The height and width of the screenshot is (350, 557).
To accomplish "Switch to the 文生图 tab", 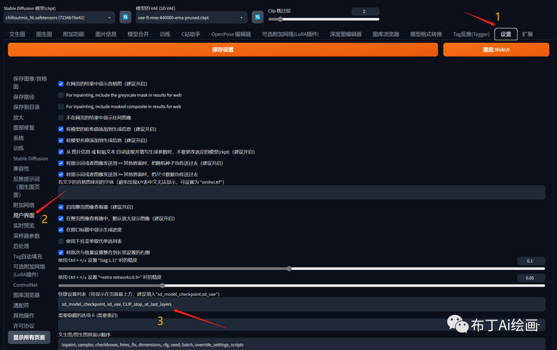I will [x=18, y=34].
